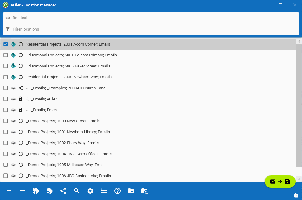Screen dimensions: 302x200
Task: Check the J:; _Emails; eFiler checkbox
Action: [x=6, y=99]
